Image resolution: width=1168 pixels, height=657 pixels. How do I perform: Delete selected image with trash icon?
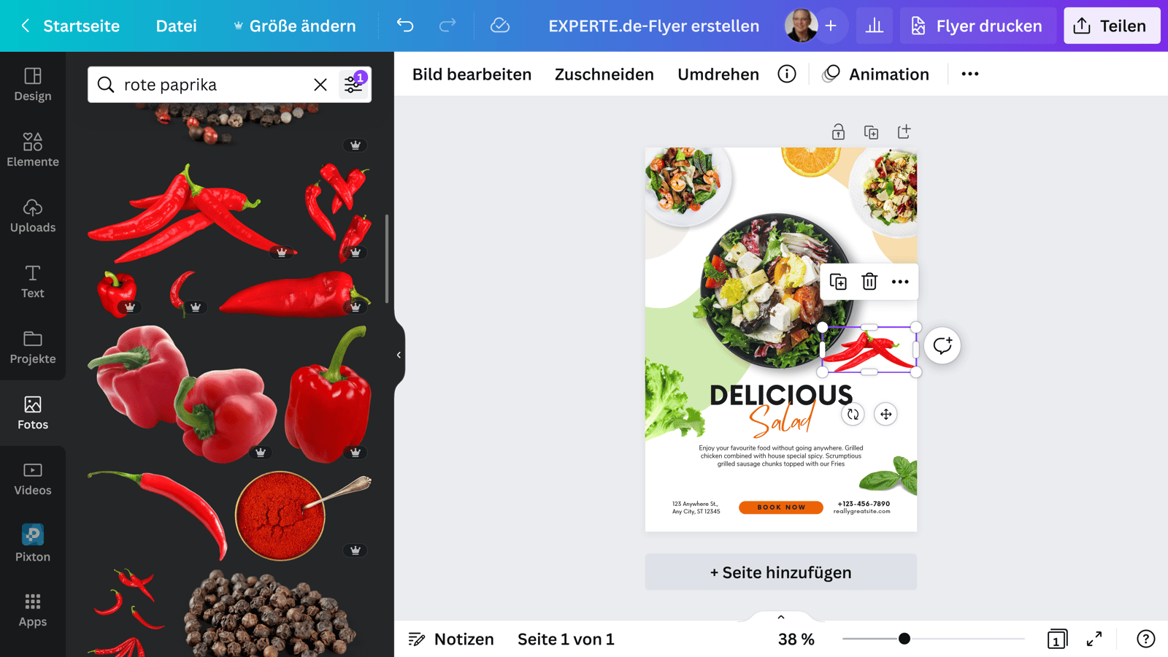click(869, 282)
